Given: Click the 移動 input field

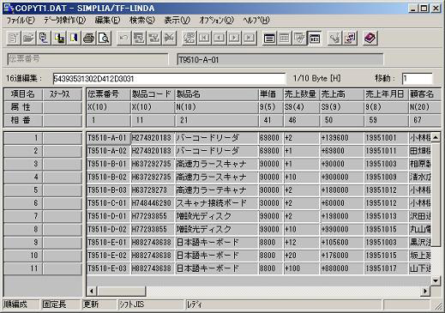Looking at the screenshot, I should (417, 79).
